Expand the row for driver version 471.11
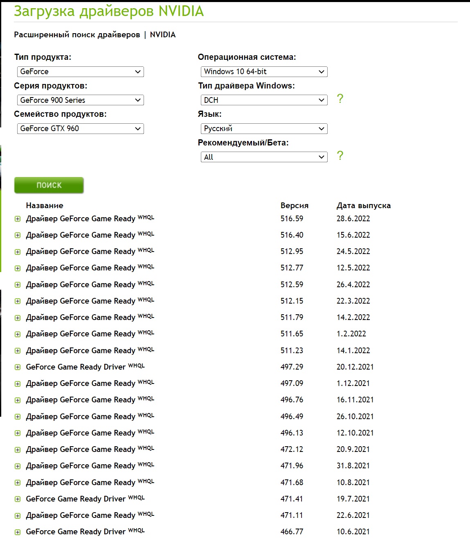 point(18,516)
